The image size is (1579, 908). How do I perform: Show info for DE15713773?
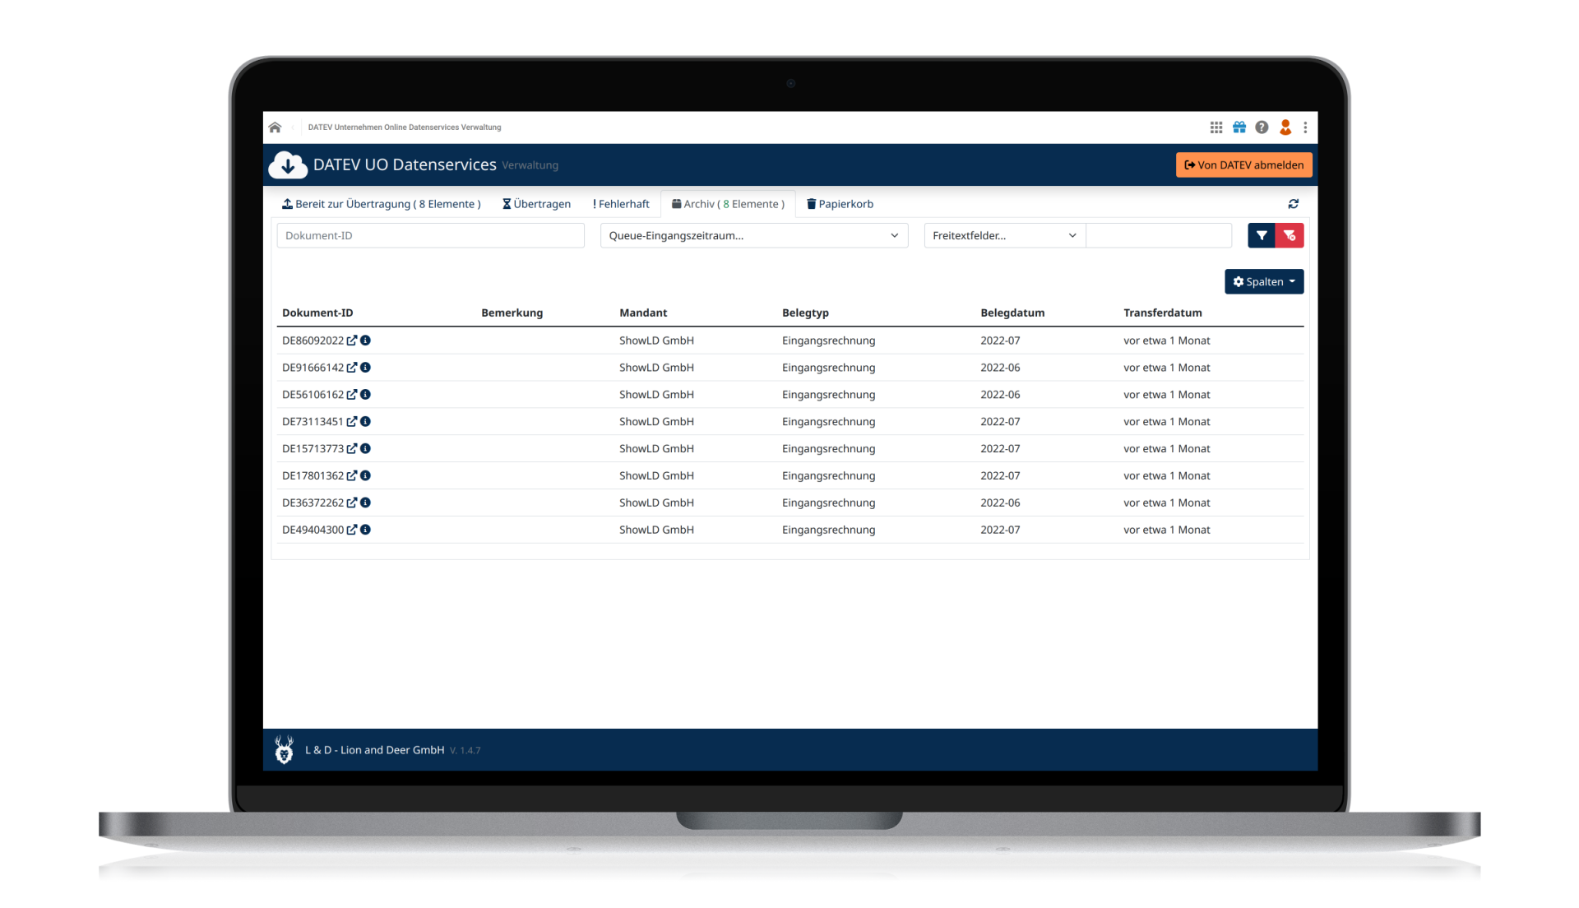(366, 449)
